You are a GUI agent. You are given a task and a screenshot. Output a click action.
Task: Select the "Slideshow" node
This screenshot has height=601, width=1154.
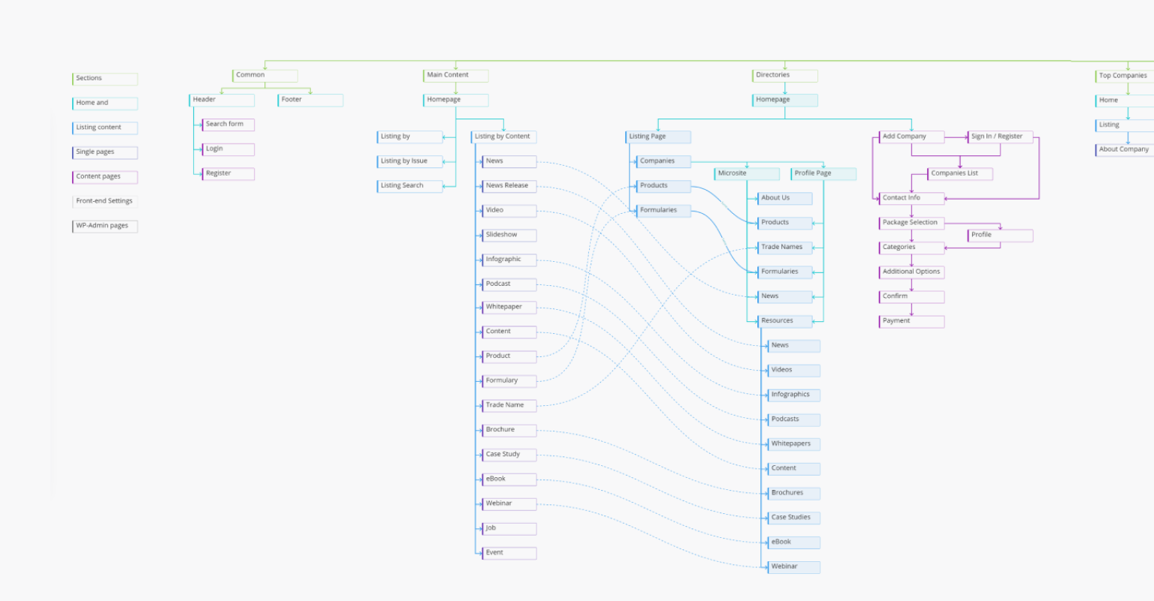509,235
